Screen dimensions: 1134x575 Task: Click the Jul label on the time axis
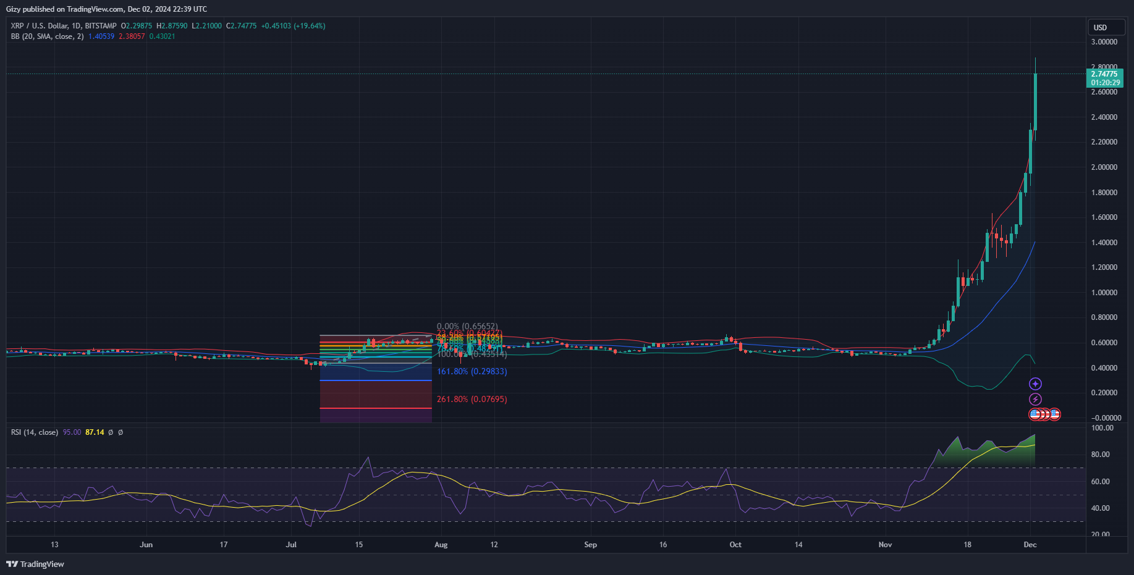click(x=291, y=545)
